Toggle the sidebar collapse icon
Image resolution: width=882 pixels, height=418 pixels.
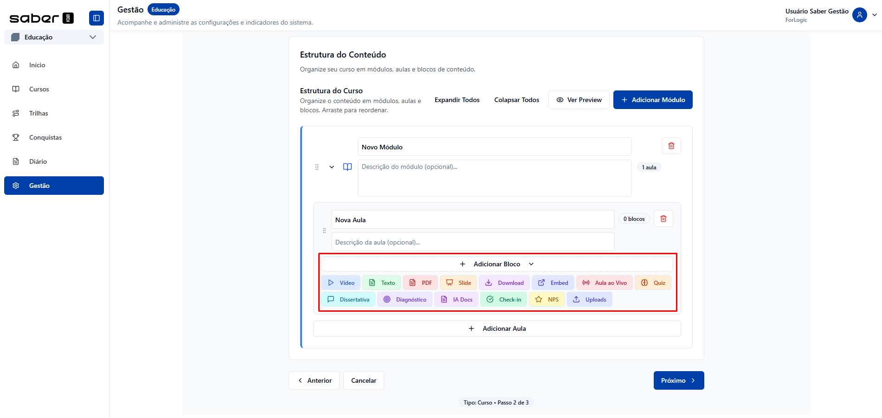[x=96, y=18]
